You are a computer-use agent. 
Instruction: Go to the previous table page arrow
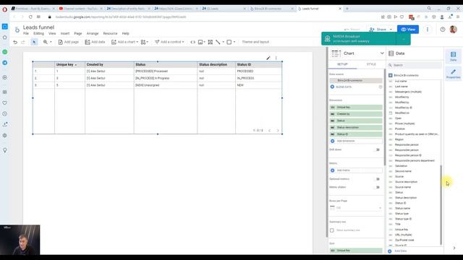point(269,130)
